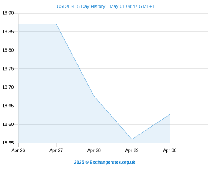Click the Apr 26 x-axis label
The image size is (209, 169).
tap(18, 150)
